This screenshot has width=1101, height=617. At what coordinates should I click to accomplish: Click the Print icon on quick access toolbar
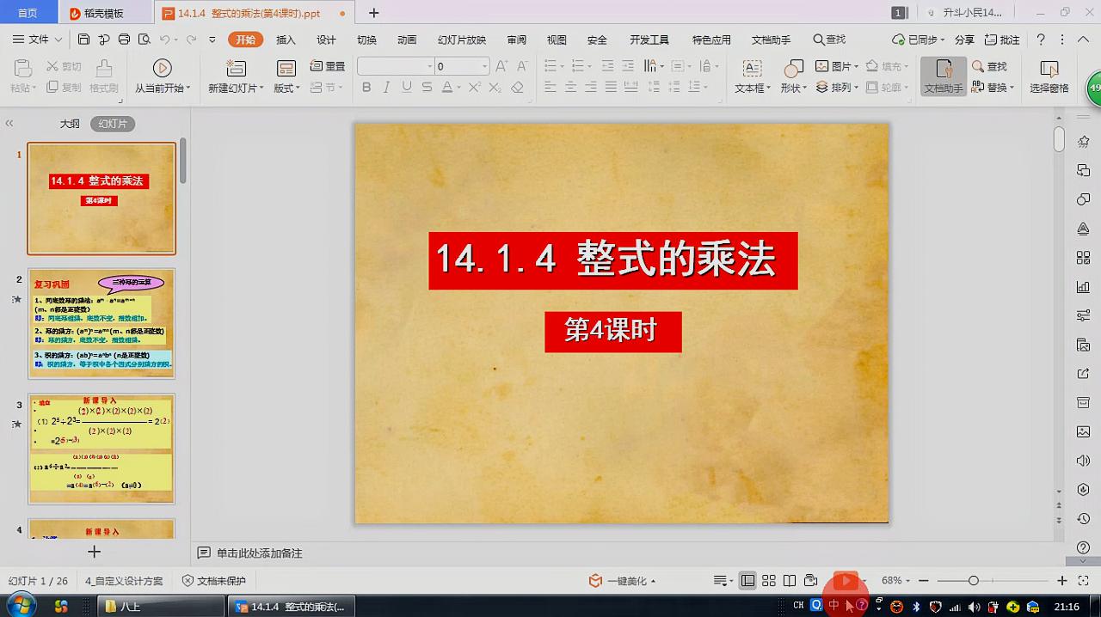124,39
